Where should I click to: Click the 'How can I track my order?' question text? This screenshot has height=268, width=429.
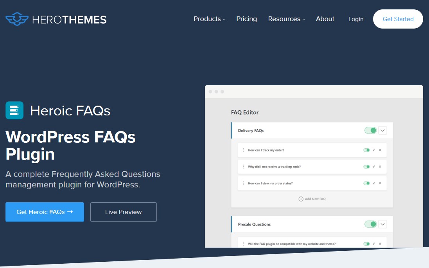[266, 150]
